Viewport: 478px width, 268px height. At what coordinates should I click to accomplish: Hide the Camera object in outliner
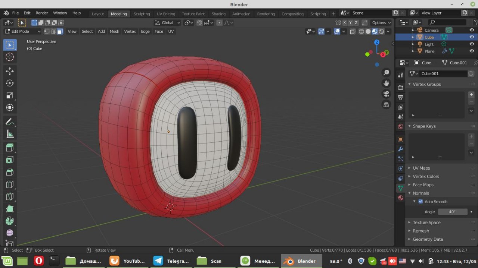click(472, 30)
